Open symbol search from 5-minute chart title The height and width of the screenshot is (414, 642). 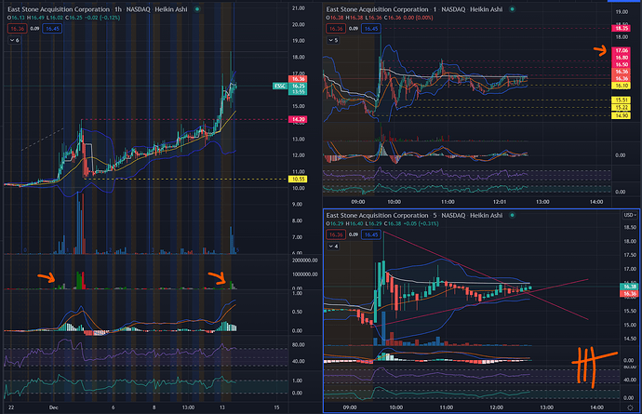pos(377,215)
